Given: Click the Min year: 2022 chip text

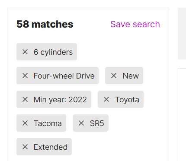Looking at the screenshot, I should pyautogui.click(x=60, y=100).
